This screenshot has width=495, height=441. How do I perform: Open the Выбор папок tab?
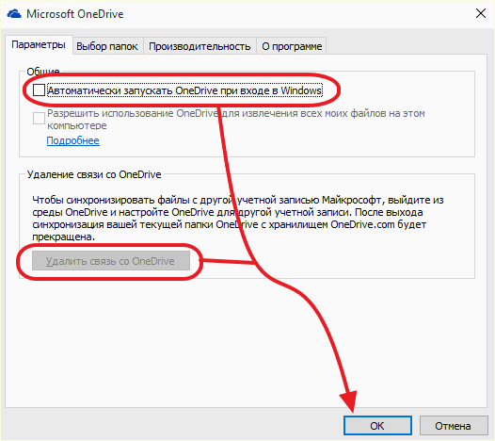(x=107, y=46)
